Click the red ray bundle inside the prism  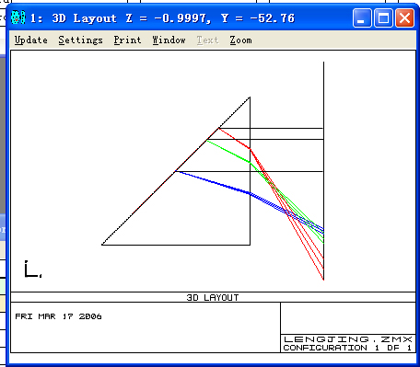[x=235, y=139]
